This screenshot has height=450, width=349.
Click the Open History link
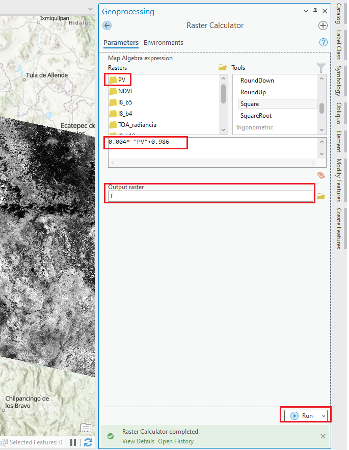click(x=176, y=441)
